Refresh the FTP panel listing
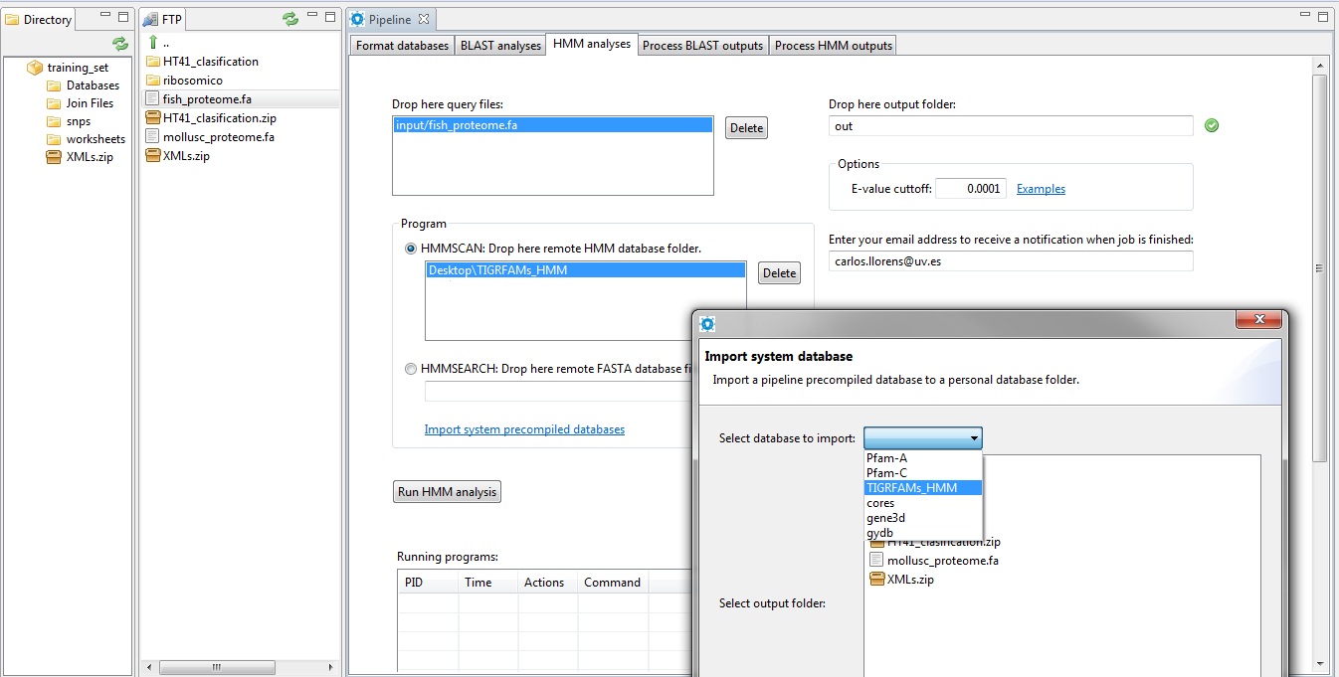 click(290, 19)
